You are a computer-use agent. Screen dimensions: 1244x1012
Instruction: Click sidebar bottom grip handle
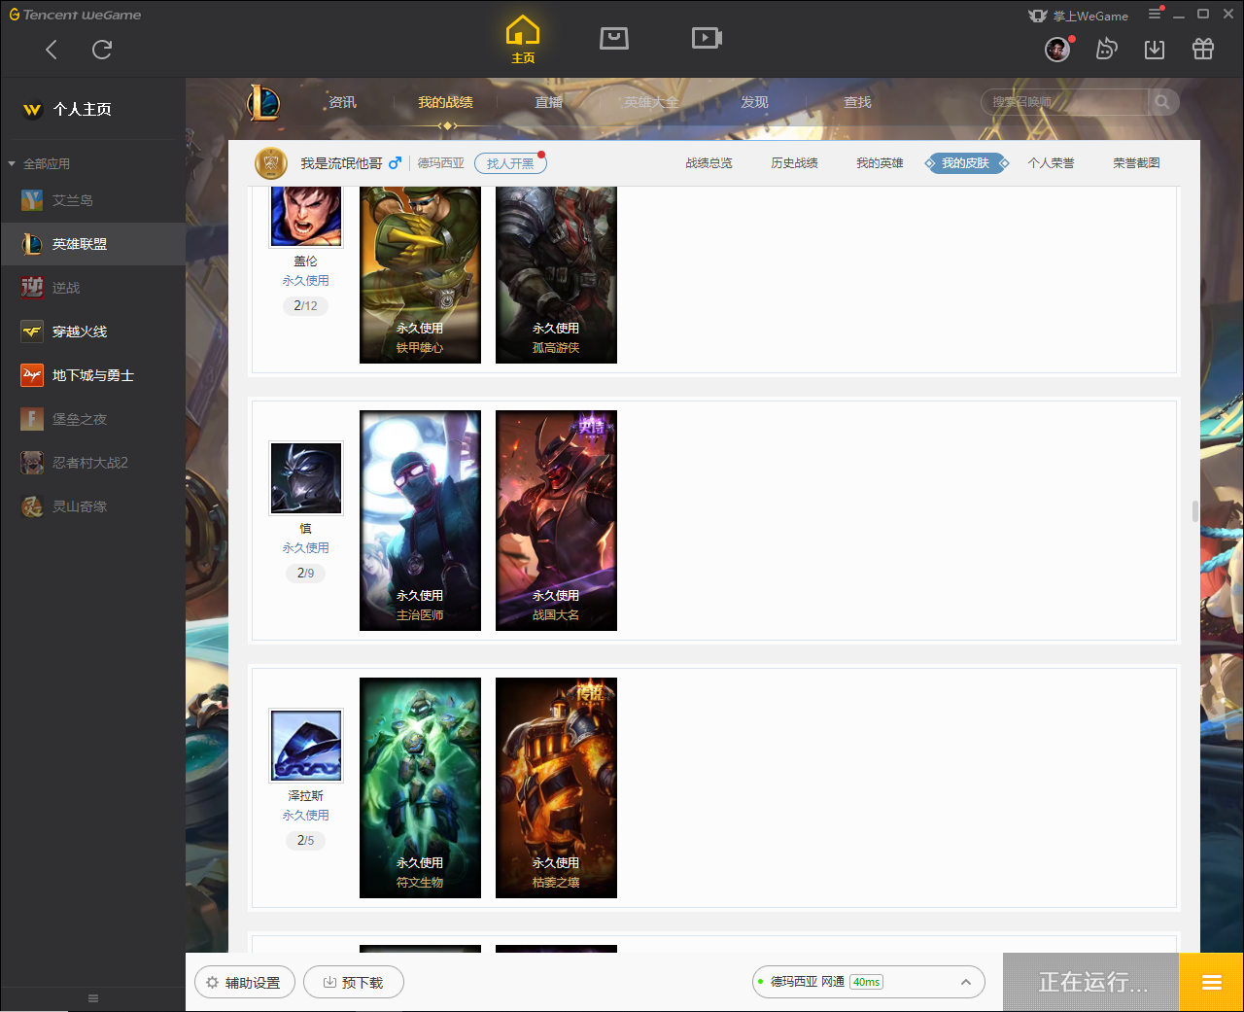coord(93,998)
